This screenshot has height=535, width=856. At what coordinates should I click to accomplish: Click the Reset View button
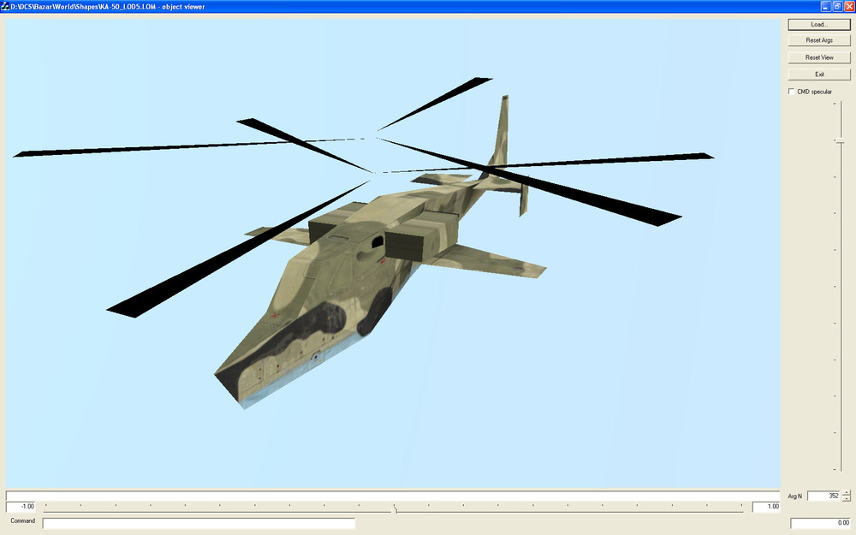817,56
